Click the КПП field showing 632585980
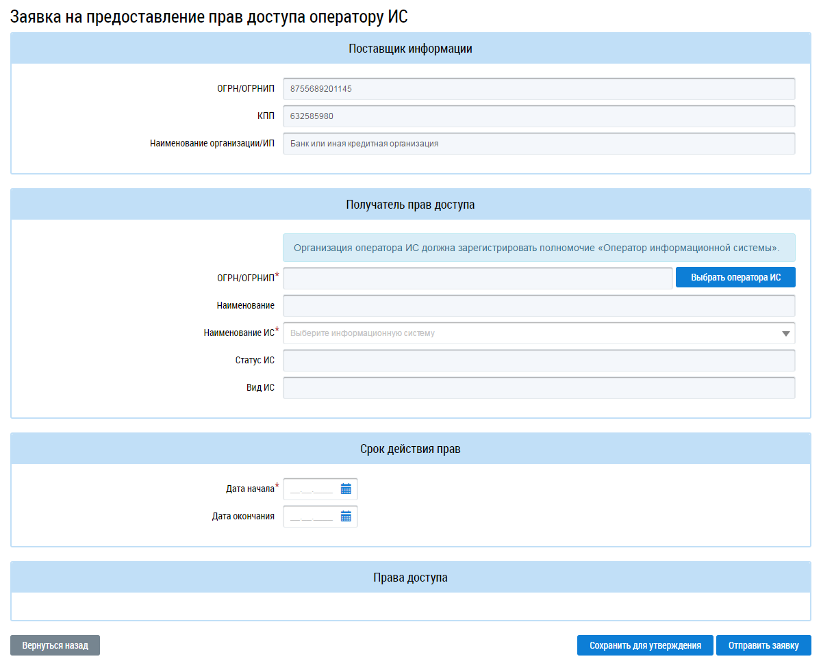Viewport: 821px width, 661px height. 538,116
